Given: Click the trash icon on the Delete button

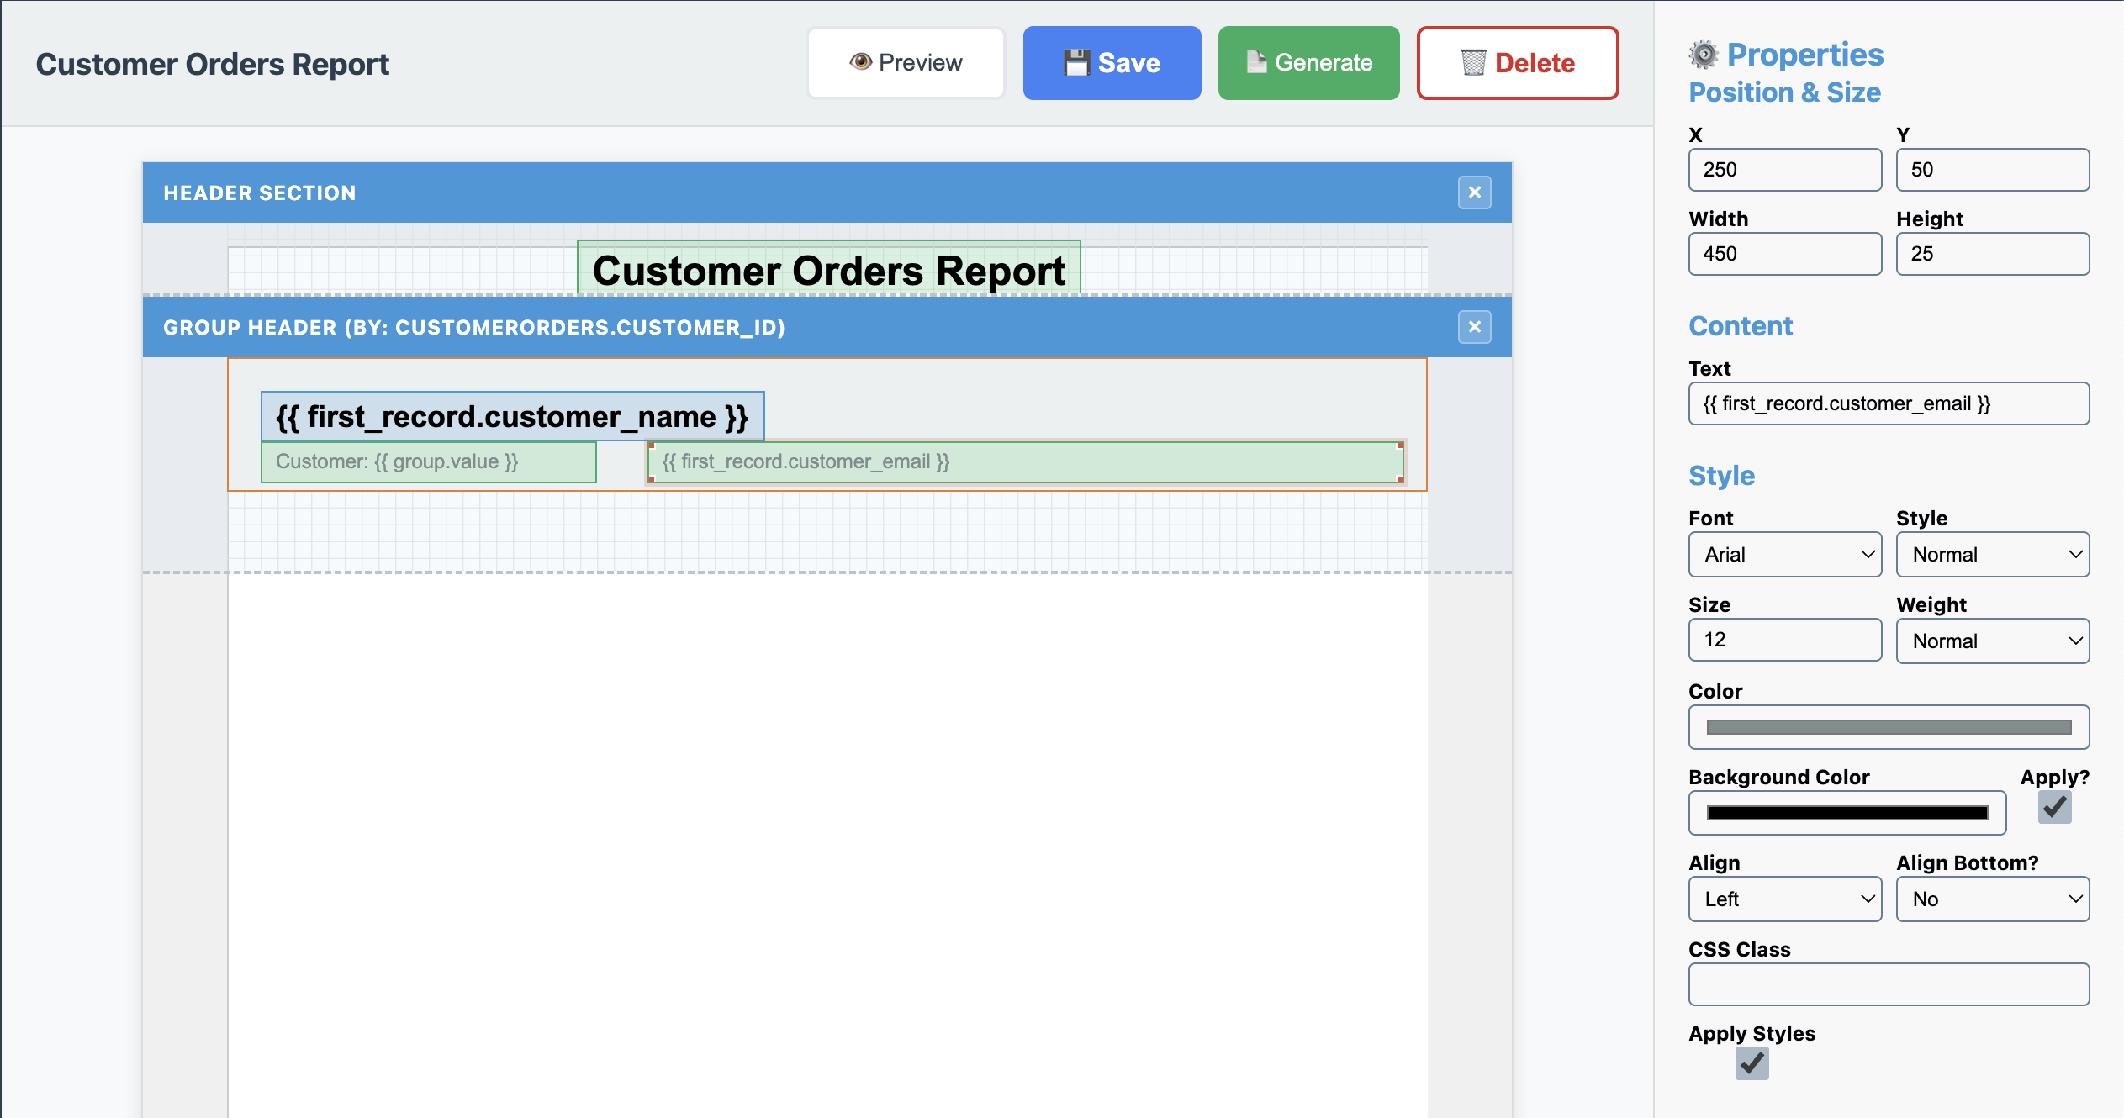Looking at the screenshot, I should click(1473, 62).
